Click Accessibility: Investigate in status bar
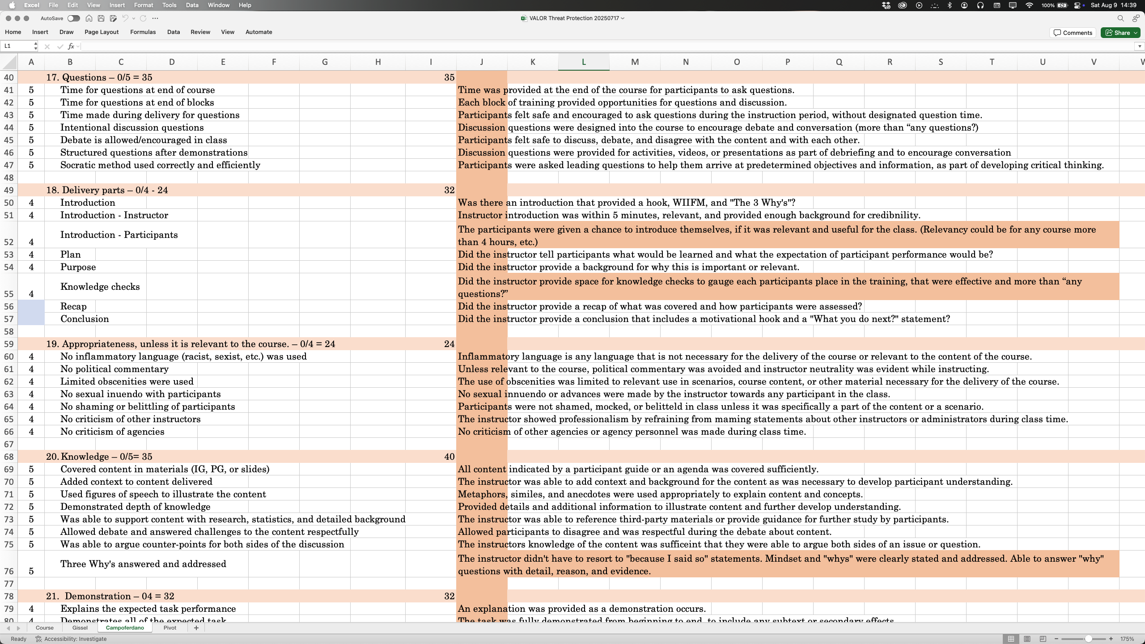The width and height of the screenshot is (1145, 644). 71,639
